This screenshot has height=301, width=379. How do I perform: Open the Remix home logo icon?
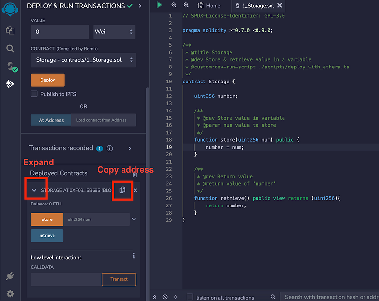(x=10, y=9)
